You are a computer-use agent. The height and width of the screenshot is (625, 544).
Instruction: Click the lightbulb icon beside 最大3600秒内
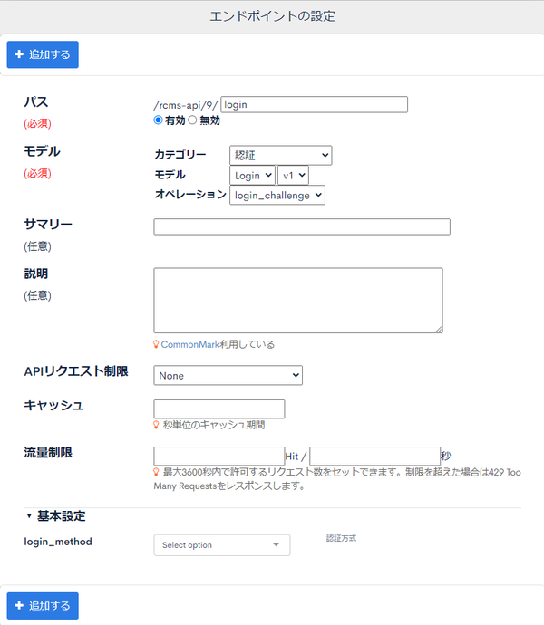[157, 472]
